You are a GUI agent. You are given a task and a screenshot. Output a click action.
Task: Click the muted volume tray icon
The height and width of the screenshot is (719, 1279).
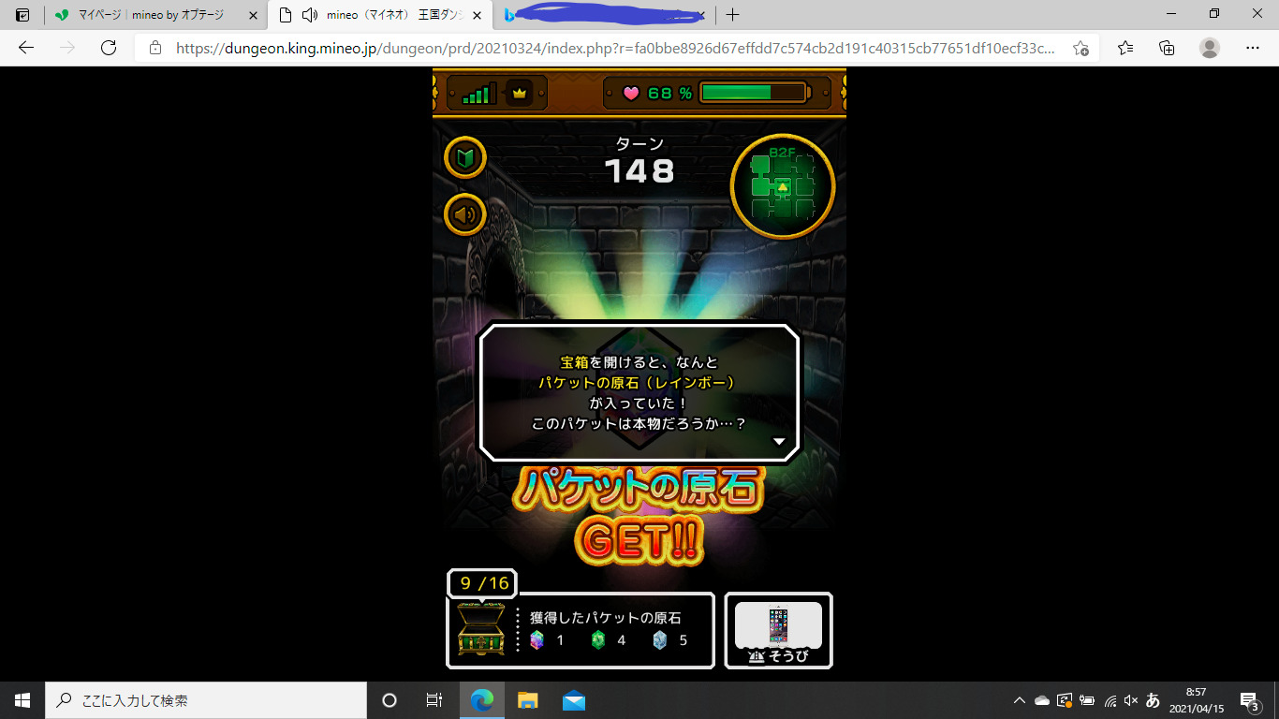point(1131,700)
